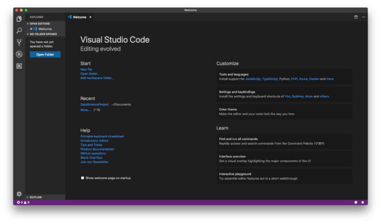Image resolution: width=381 pixels, height=224 pixels.
Task: Open recent DataScienceProject
Action: [x=95, y=105]
